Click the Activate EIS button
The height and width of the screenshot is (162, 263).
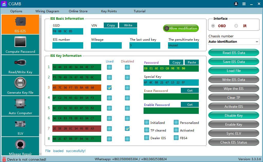234,106
